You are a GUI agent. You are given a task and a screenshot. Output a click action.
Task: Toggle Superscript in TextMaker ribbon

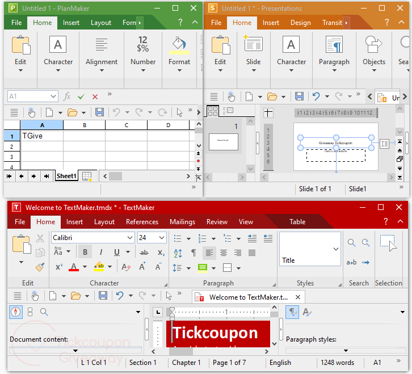coord(59,267)
